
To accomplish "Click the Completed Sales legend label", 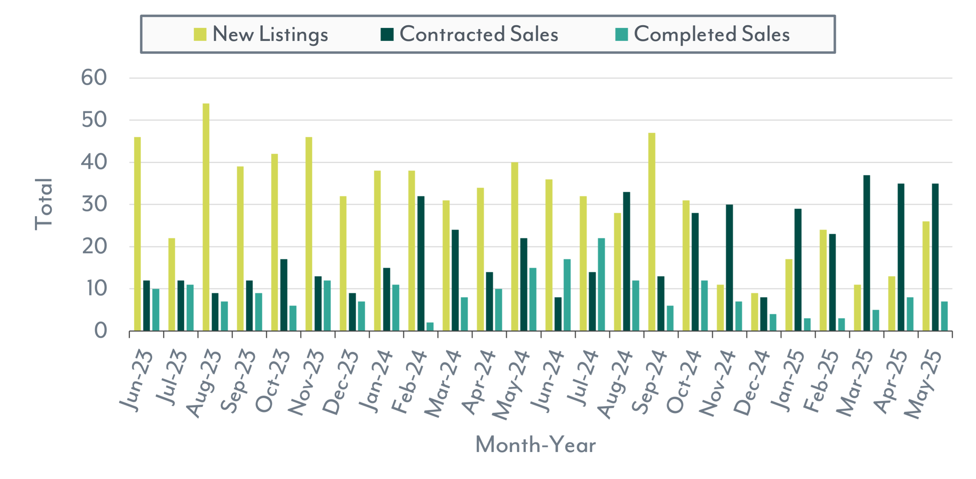I will coord(712,34).
